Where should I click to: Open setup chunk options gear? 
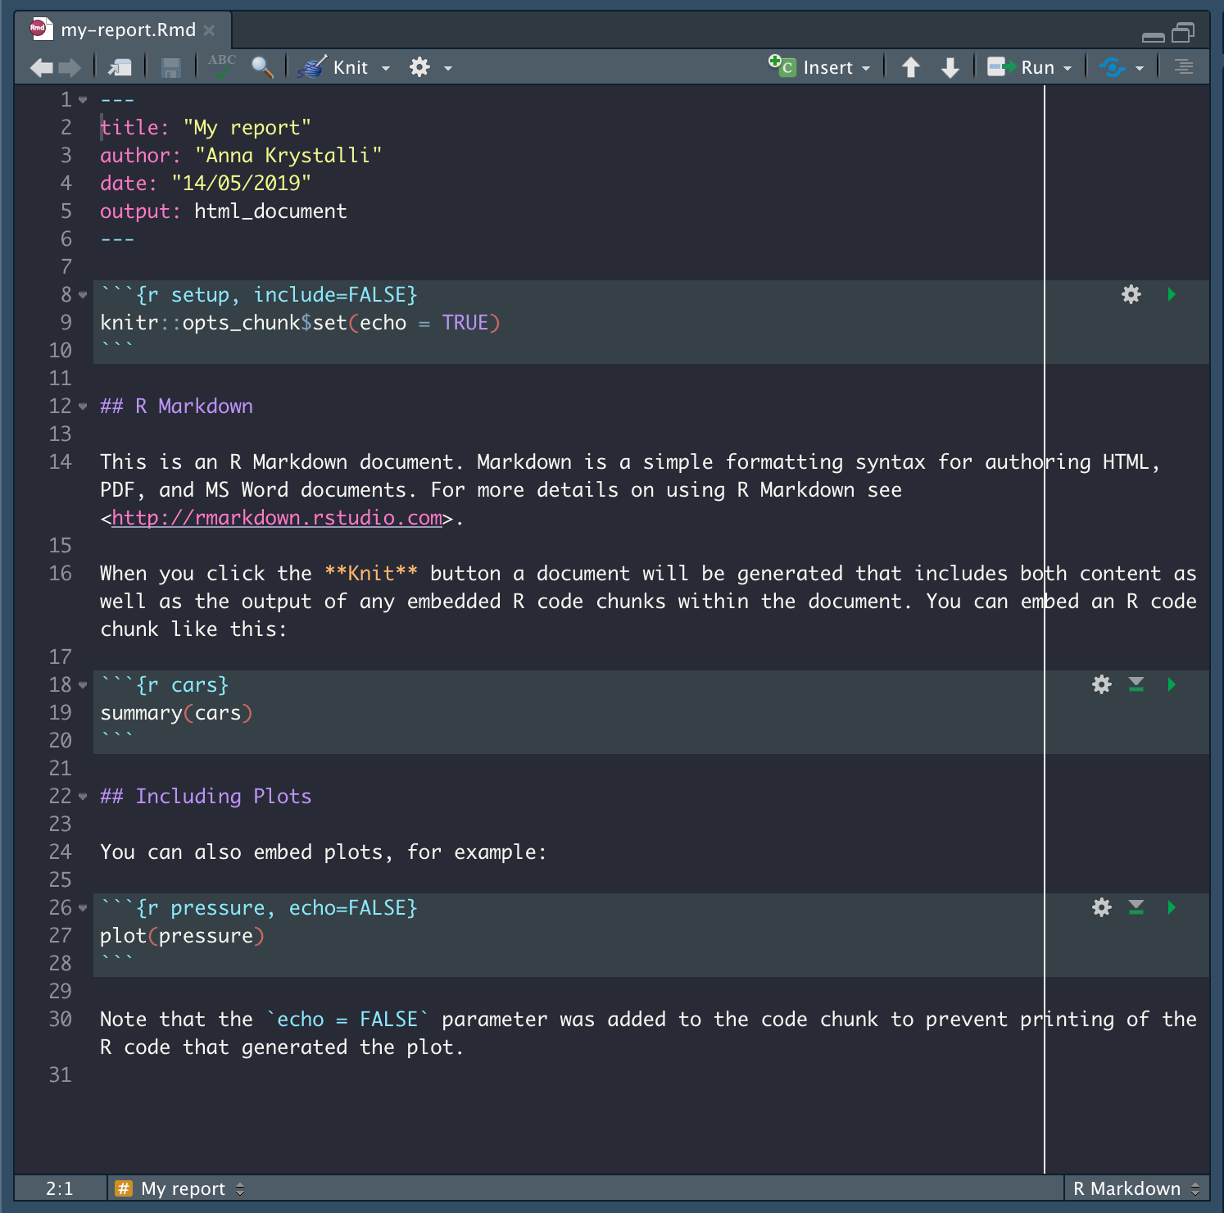tap(1131, 294)
